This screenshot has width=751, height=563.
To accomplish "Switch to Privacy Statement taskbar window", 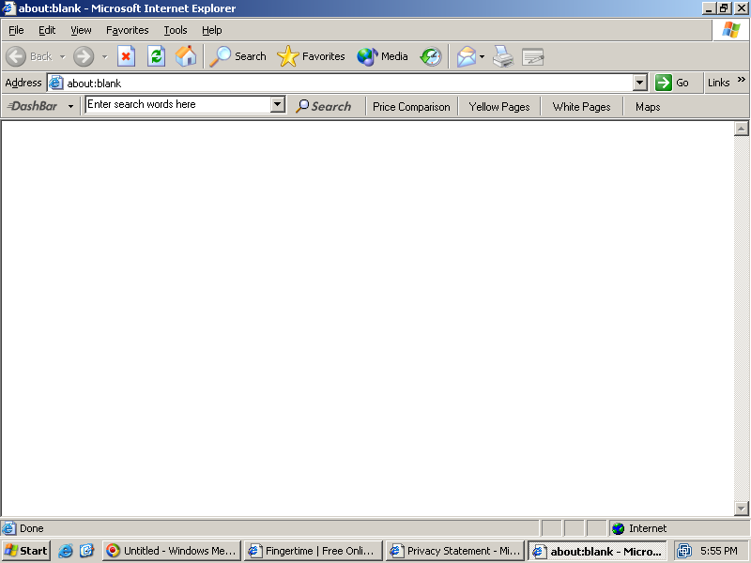I will 455,551.
